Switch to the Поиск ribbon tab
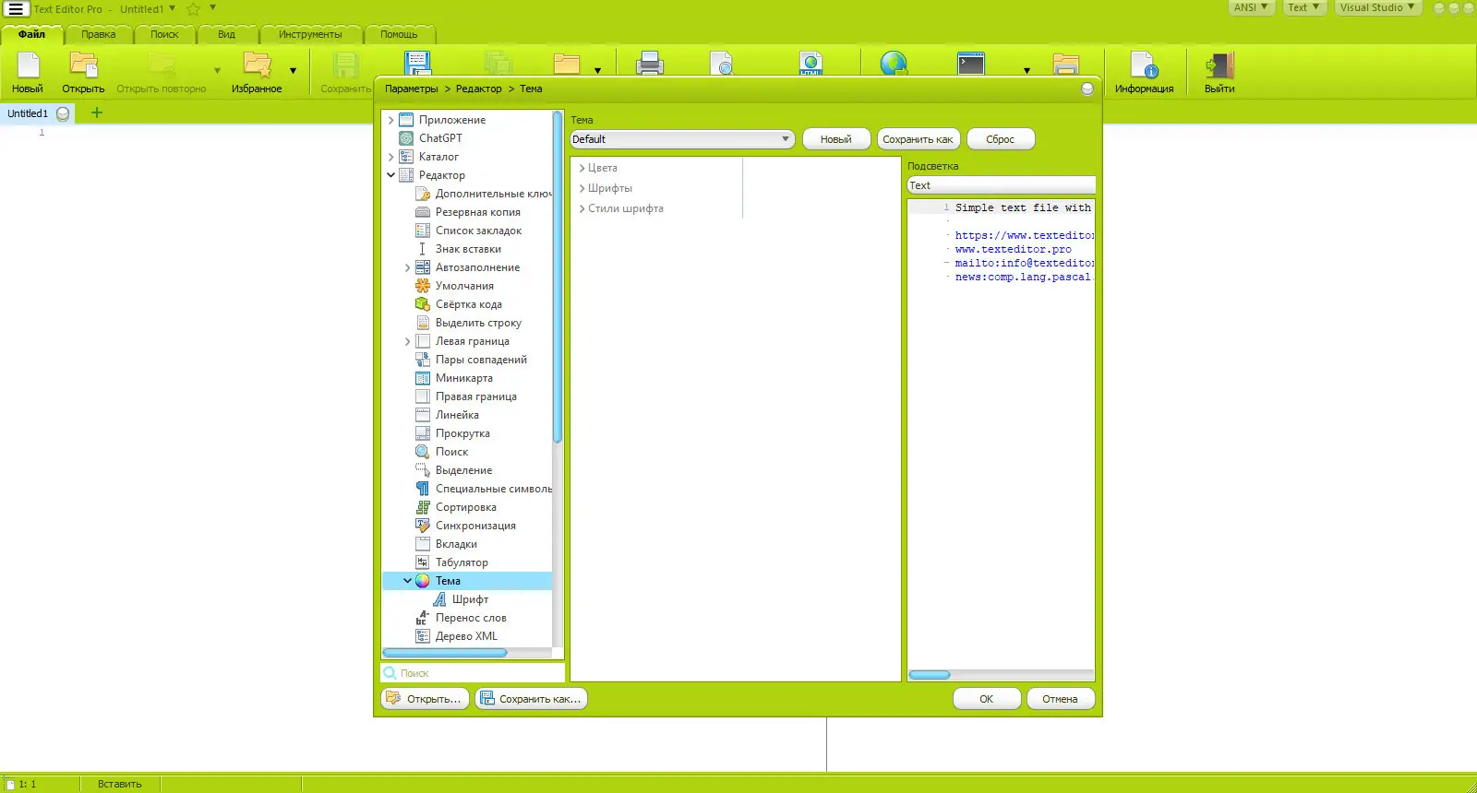The image size is (1477, 793). [164, 35]
